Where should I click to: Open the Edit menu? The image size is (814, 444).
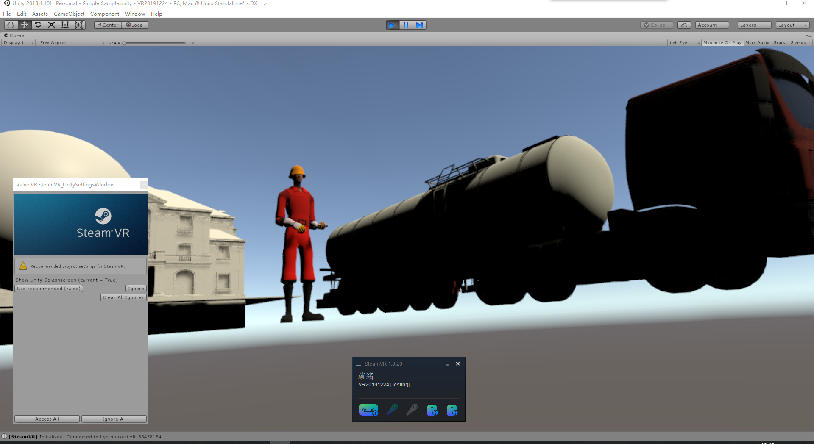22,14
